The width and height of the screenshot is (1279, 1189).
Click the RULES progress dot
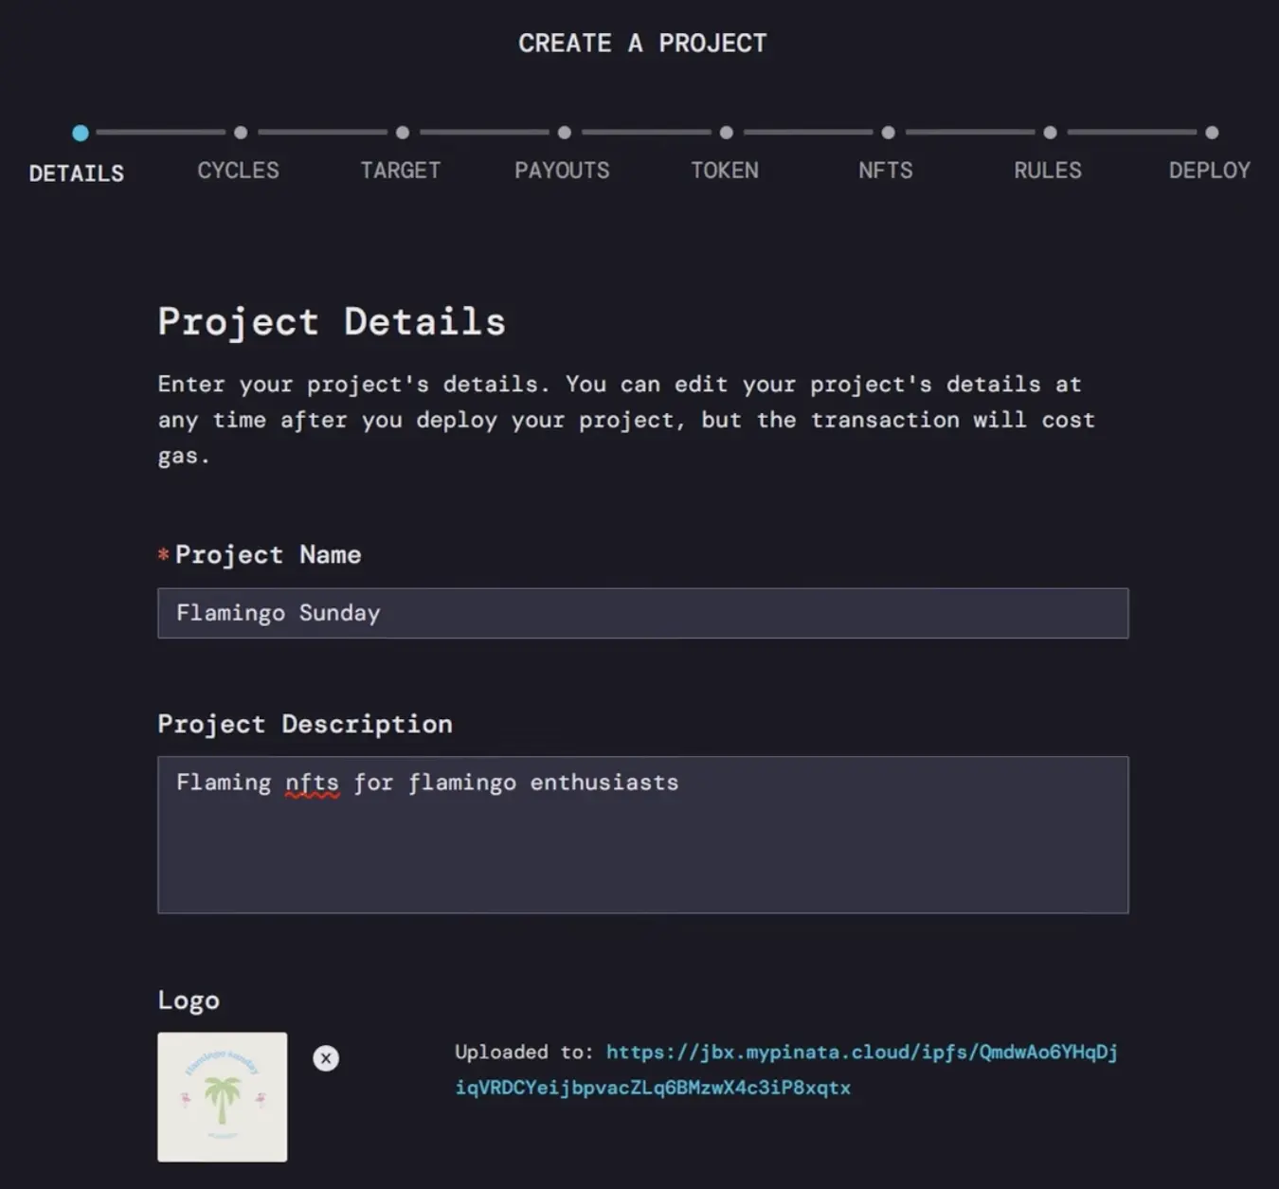(x=1050, y=133)
